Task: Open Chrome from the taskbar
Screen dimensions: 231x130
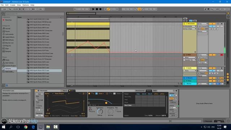Action: 26,127
